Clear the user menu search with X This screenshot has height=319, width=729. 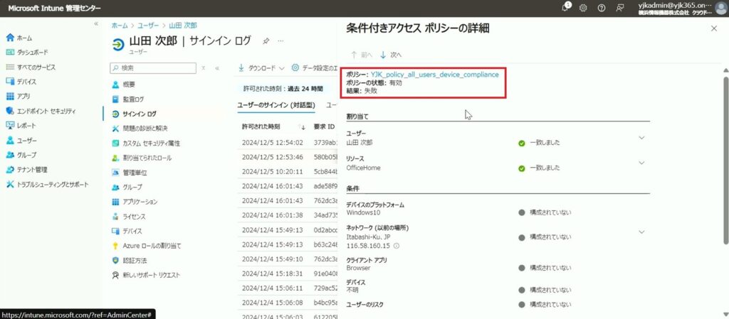(204, 67)
